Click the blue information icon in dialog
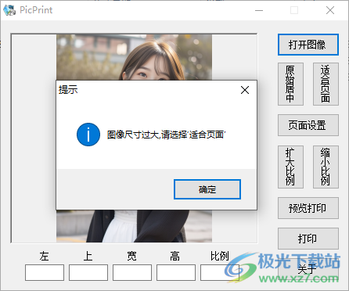 click(x=88, y=135)
